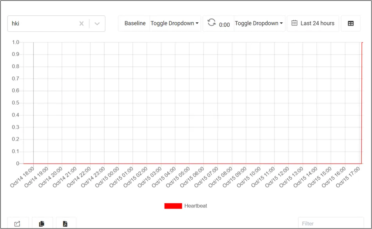The width and height of the screenshot is (372, 229).
Task: Click the refresh arrows icon
Action: click(x=211, y=22)
